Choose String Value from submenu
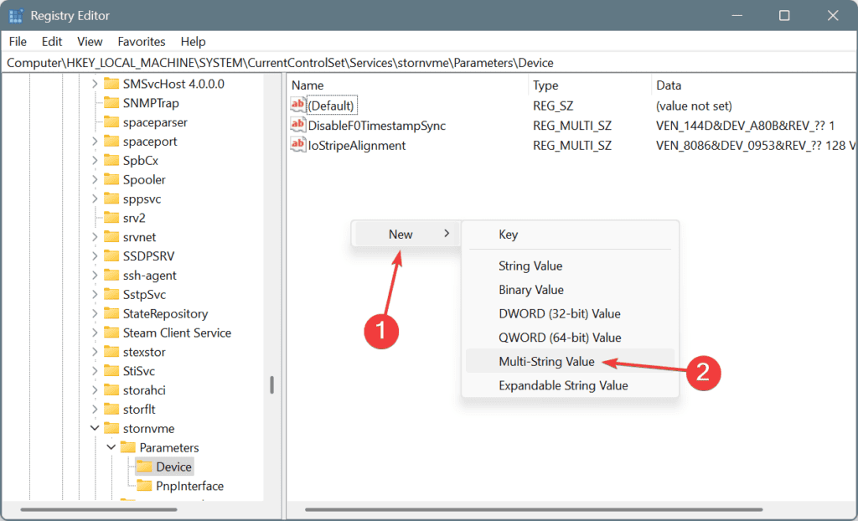Image resolution: width=858 pixels, height=521 pixels. pyautogui.click(x=570, y=266)
